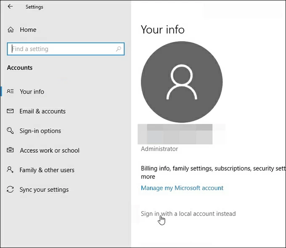
Task: Click the envelope icon for Email & accounts
Action: 11,111
